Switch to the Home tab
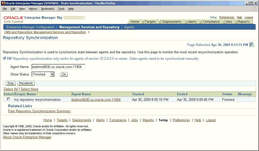Image resolution: width=259 pixels, height=151 pixels. click(x=135, y=21)
